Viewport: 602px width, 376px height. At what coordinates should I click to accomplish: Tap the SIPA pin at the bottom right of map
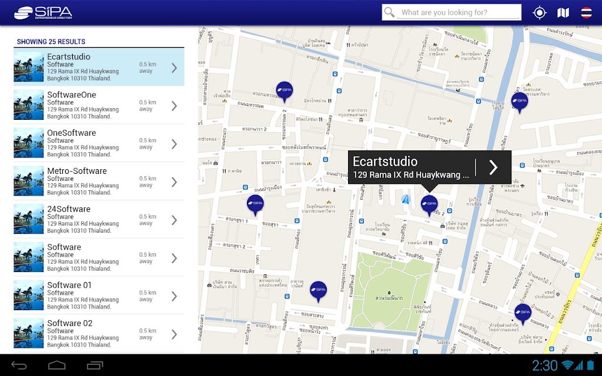pos(523,314)
